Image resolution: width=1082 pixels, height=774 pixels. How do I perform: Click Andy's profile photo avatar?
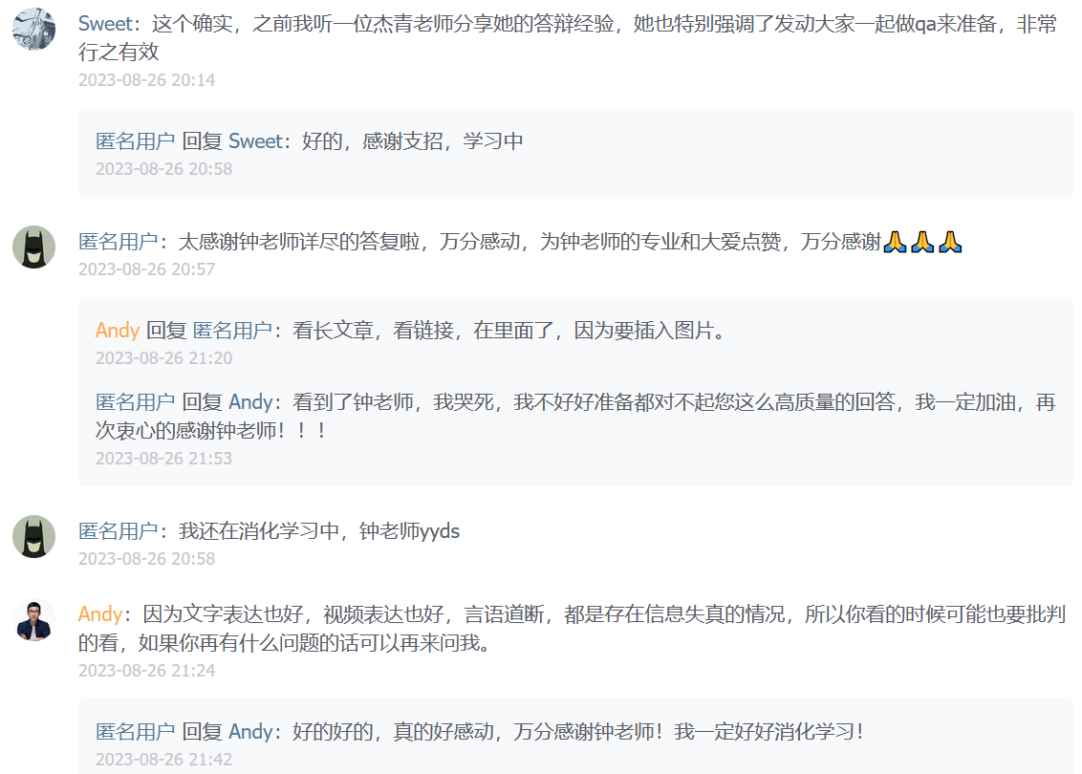(x=33, y=621)
